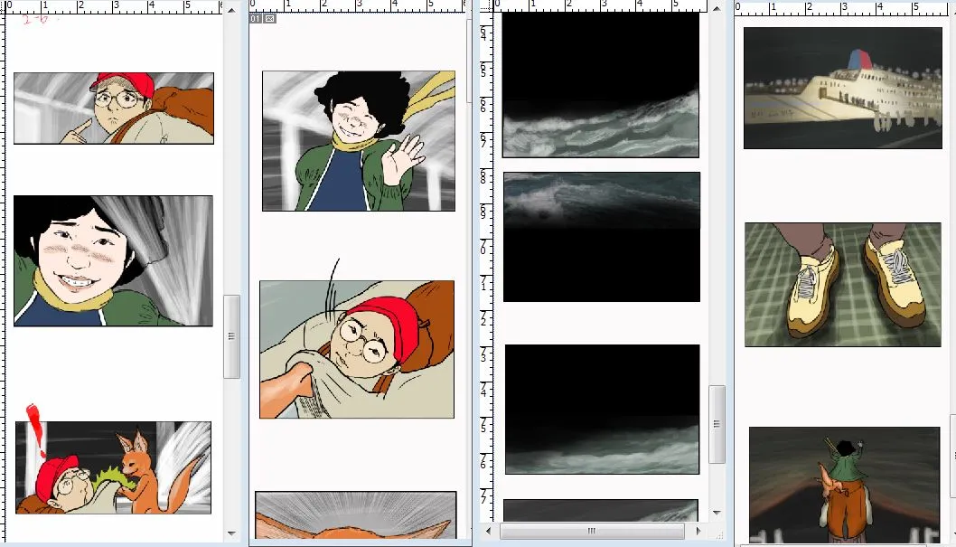Click scroll-down arrow of third window
This screenshot has width=956, height=547.
coord(717,513)
